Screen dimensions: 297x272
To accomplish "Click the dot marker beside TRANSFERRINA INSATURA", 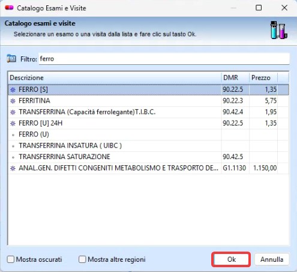I will (x=13, y=146).
